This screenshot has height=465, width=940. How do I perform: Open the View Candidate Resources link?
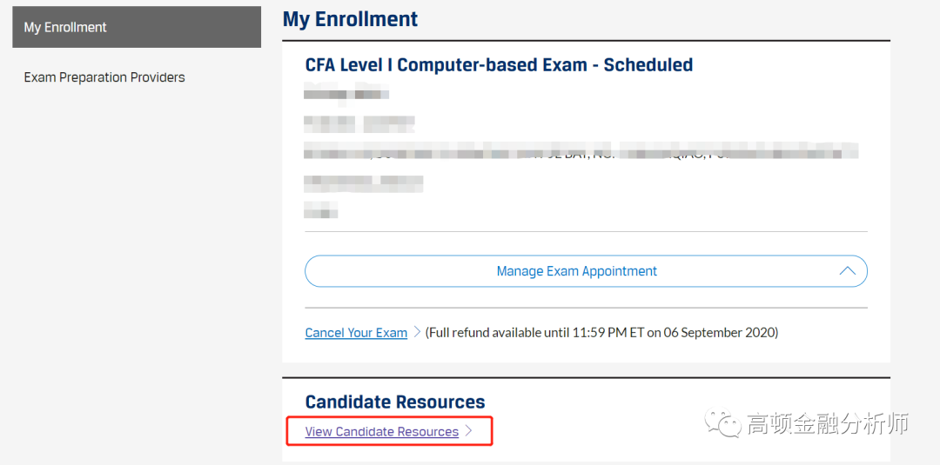(381, 432)
